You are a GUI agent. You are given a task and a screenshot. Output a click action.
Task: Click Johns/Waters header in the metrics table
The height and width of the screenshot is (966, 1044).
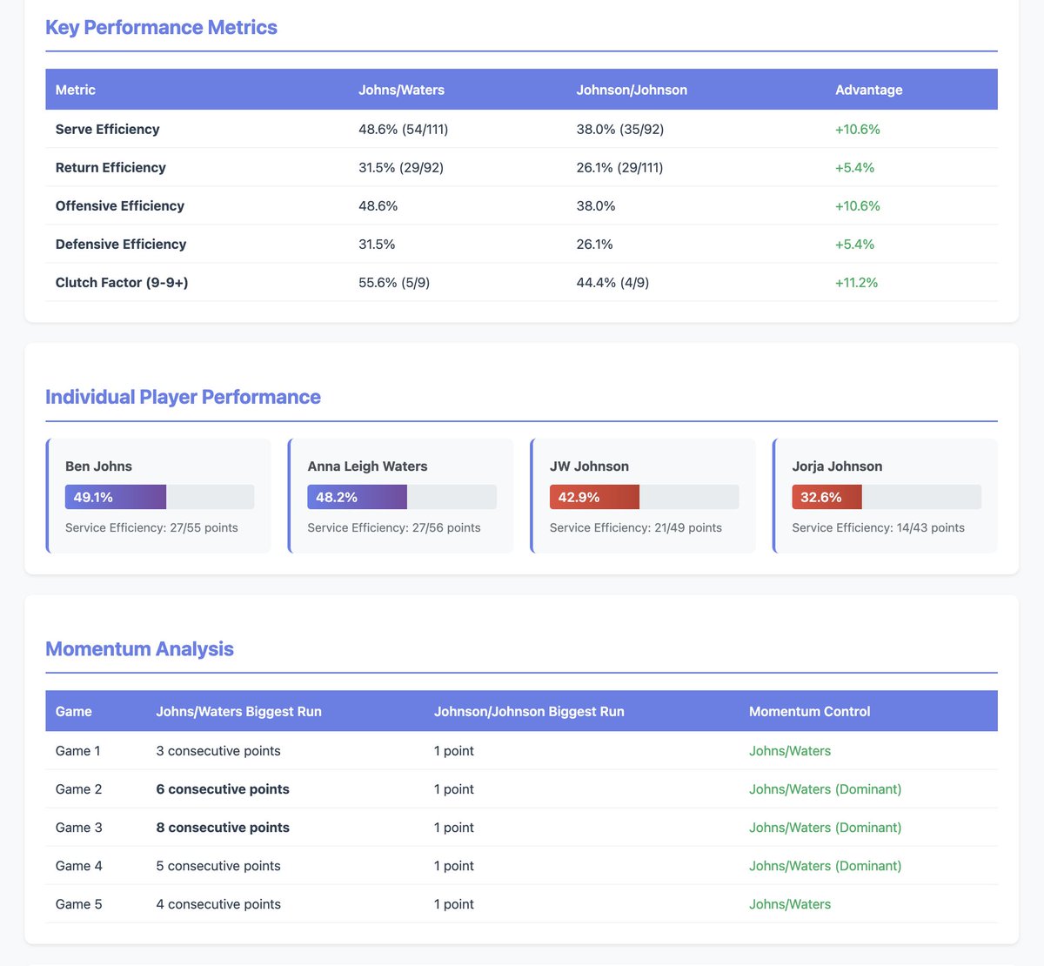401,90
